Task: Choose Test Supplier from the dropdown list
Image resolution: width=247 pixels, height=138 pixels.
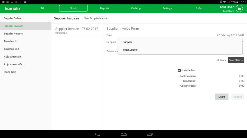Action: coord(180,50)
